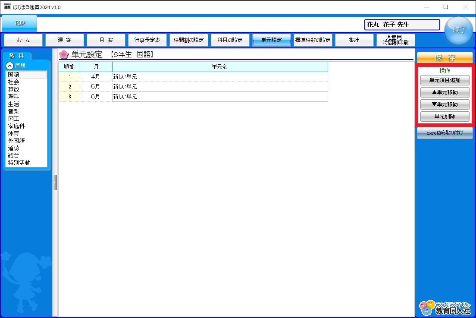Select 家庭科 in the subject list
Screen dimensions: 476x318
pos(26,126)
